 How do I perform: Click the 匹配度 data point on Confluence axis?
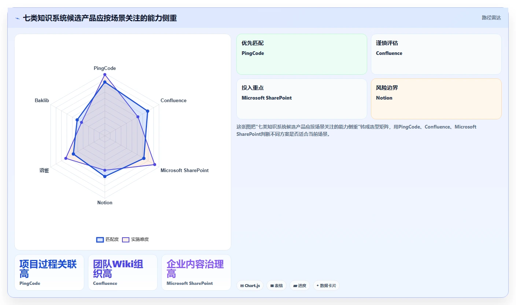click(x=148, y=111)
